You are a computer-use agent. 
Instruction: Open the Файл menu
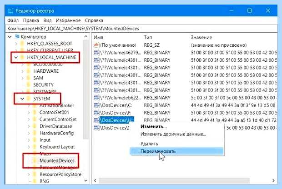(x=13, y=20)
